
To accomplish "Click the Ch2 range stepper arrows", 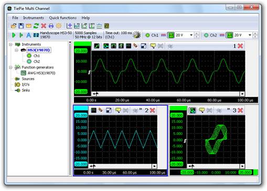I will [x=255, y=35].
